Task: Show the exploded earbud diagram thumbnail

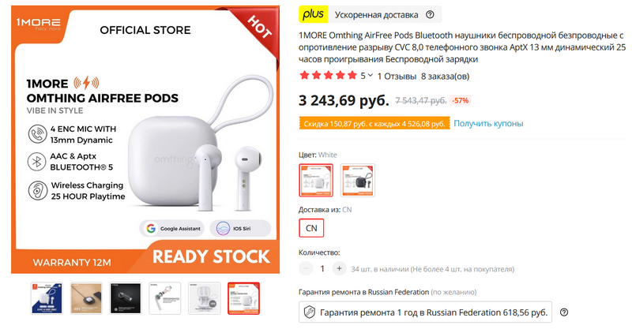Action: (165, 298)
